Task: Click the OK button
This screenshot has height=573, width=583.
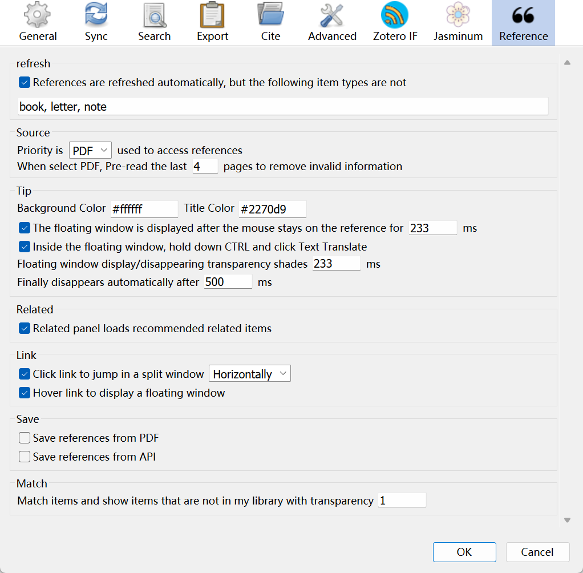Action: 464,552
